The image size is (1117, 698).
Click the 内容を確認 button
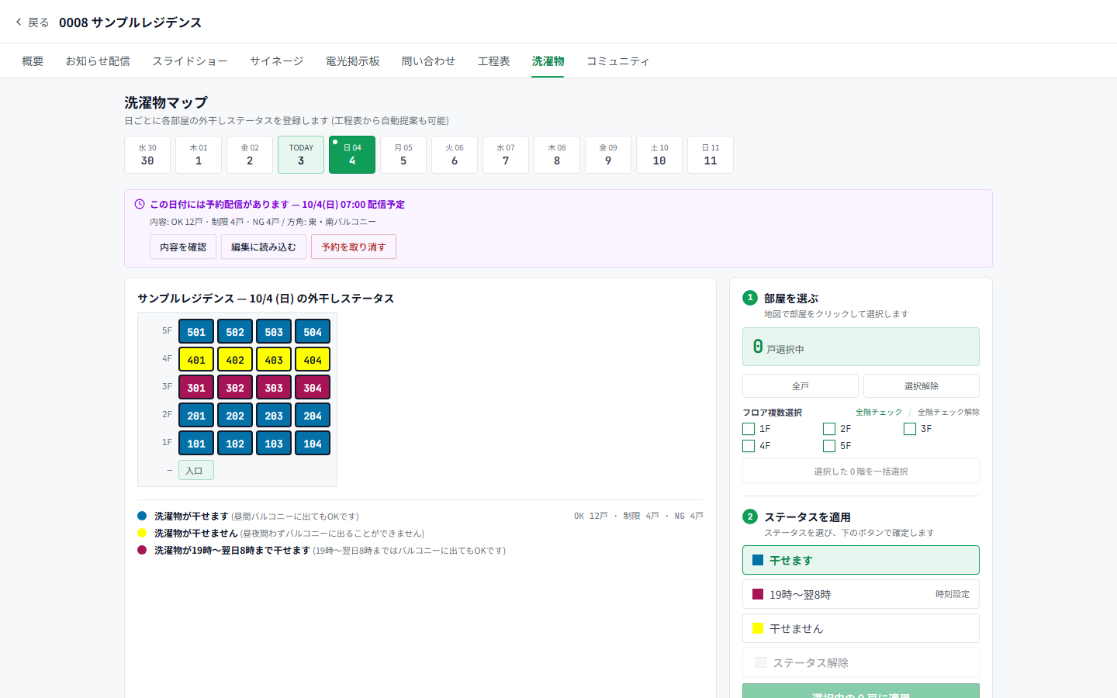(183, 247)
